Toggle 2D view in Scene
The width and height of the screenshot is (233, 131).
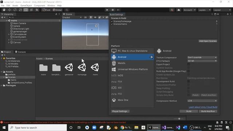click(x=85, y=17)
